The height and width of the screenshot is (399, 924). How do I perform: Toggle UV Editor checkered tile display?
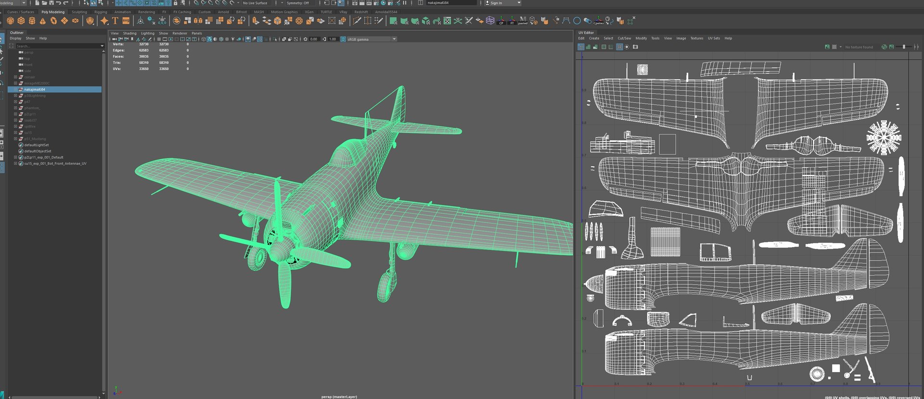point(834,47)
